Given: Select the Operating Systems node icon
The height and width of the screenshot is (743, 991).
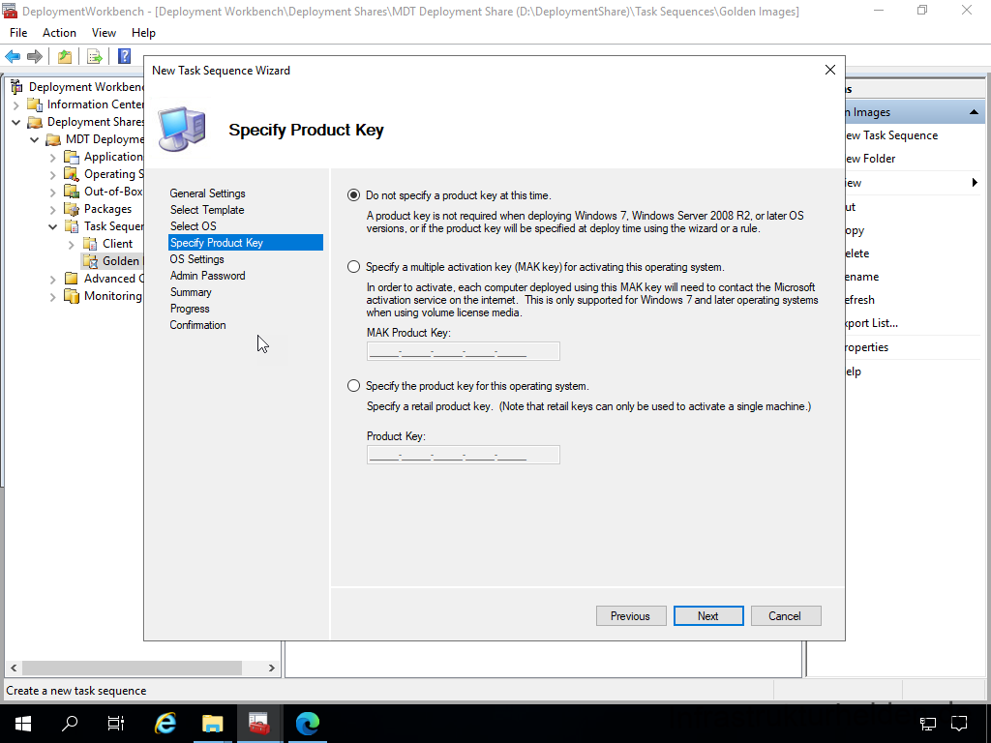Looking at the screenshot, I should coord(72,174).
